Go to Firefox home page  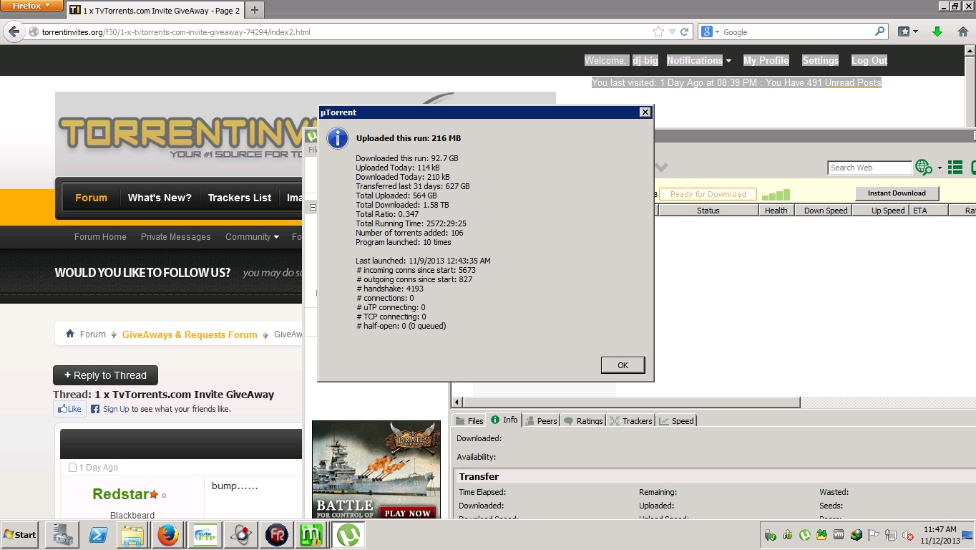963,32
